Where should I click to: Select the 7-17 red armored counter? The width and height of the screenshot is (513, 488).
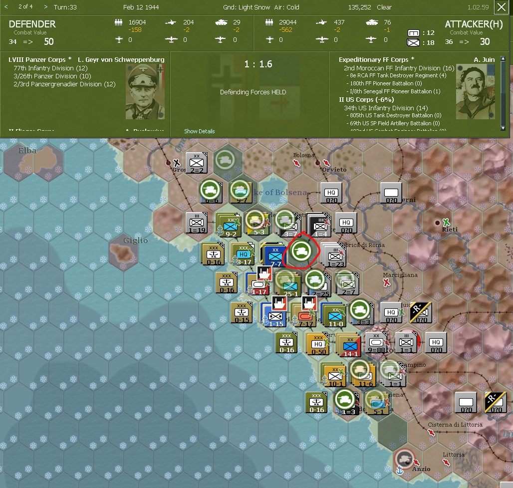pos(305,316)
